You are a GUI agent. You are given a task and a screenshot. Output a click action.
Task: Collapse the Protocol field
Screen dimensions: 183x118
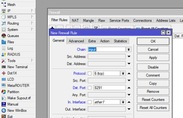click(x=129, y=73)
